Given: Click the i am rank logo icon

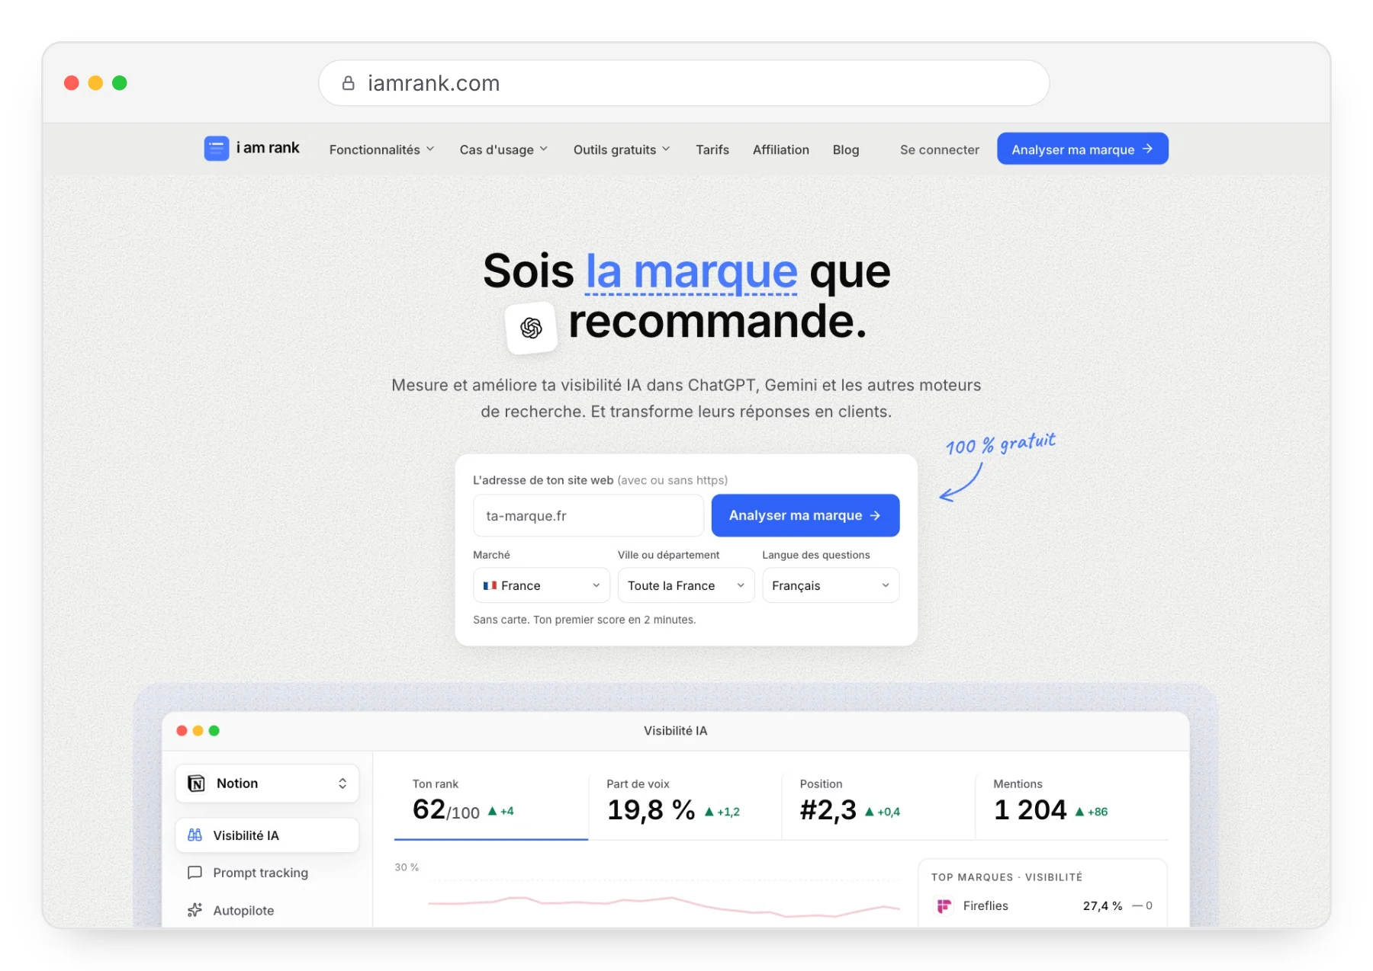Looking at the screenshot, I should click(x=217, y=148).
